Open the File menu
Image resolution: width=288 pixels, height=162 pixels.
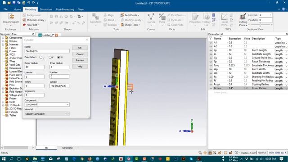[5, 9]
